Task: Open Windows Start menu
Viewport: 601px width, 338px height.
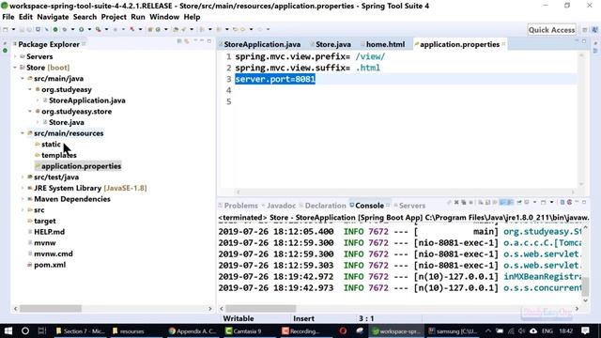Action: coord(8,330)
